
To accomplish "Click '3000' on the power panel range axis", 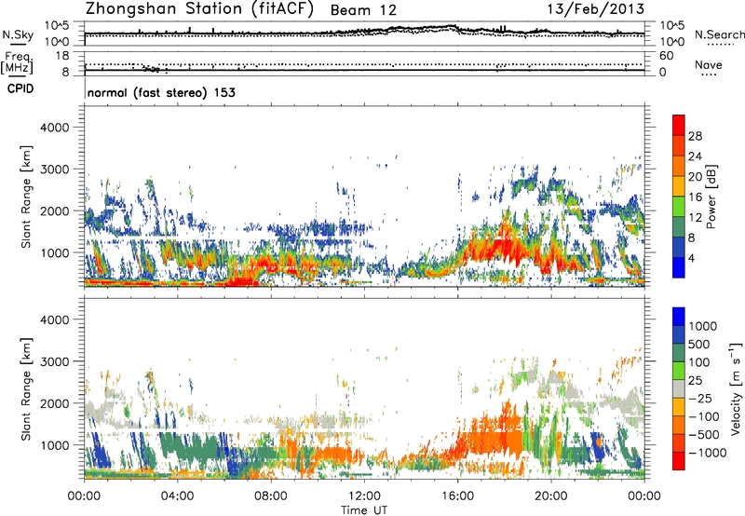I will tap(55, 170).
